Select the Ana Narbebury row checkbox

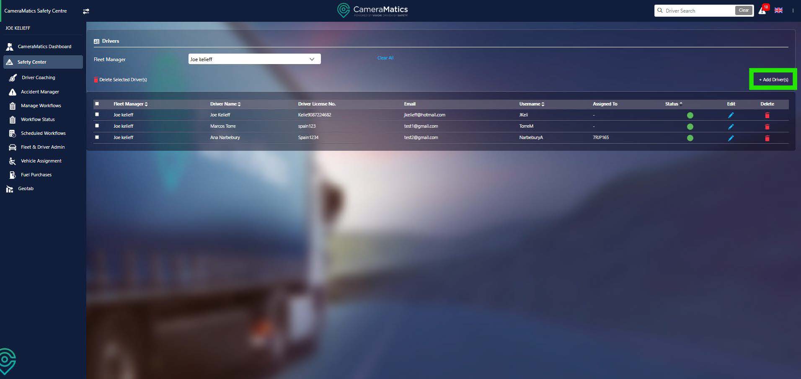tap(97, 137)
